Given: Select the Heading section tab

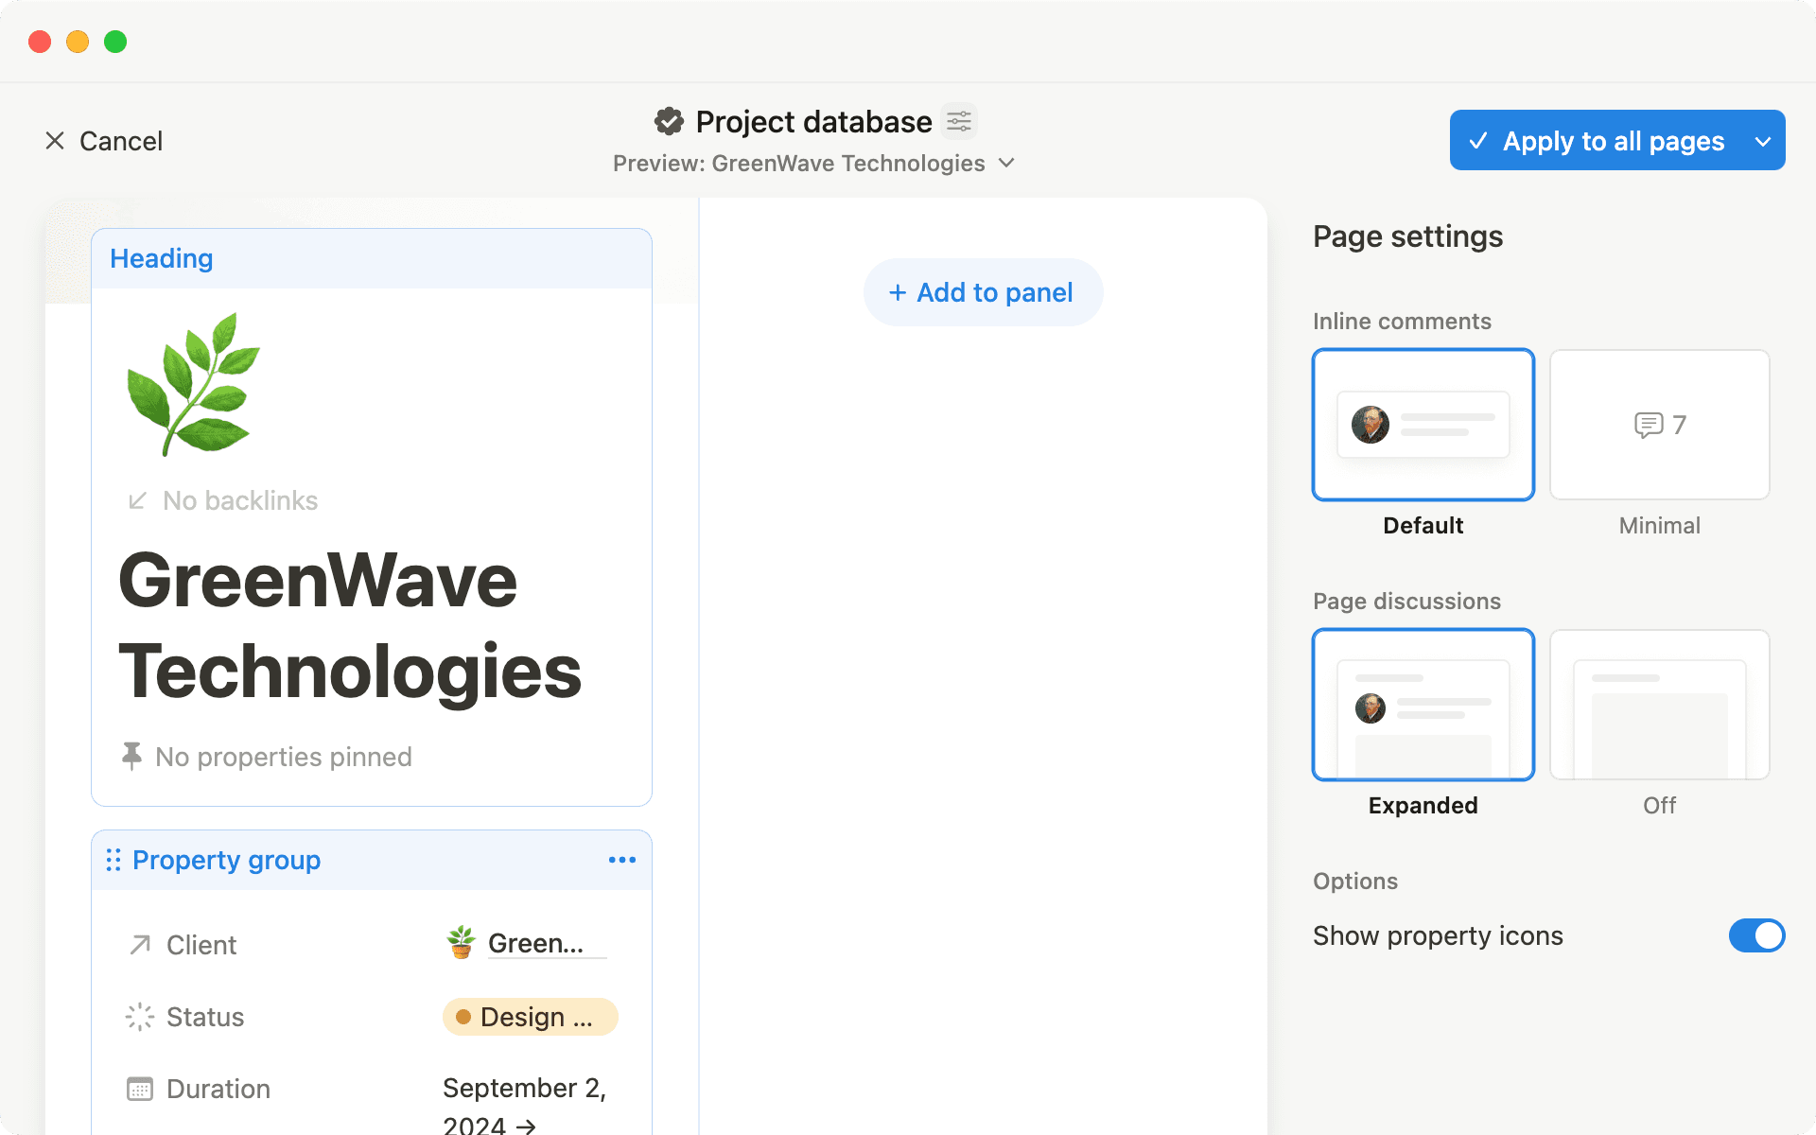Looking at the screenshot, I should (x=162, y=258).
